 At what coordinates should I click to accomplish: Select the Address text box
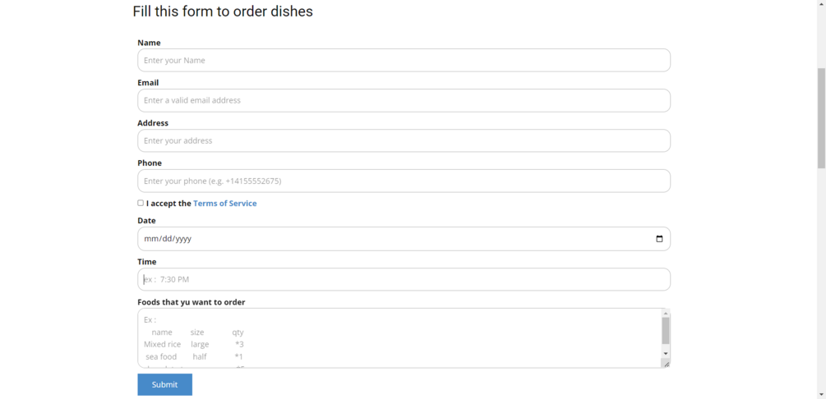[404, 141]
